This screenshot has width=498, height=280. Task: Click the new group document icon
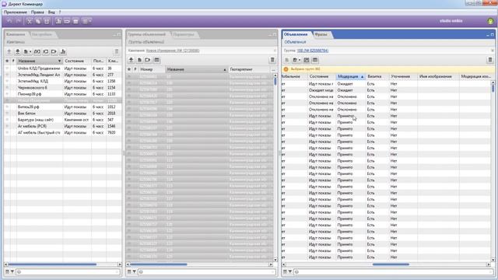coord(139,60)
